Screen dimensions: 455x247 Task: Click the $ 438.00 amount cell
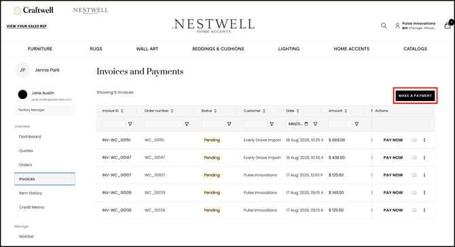tap(337, 157)
